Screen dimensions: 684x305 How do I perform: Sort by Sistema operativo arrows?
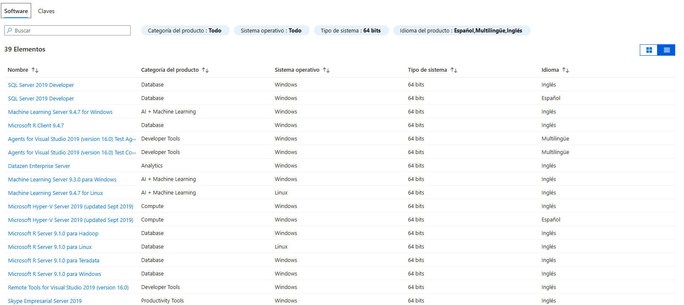pos(326,70)
